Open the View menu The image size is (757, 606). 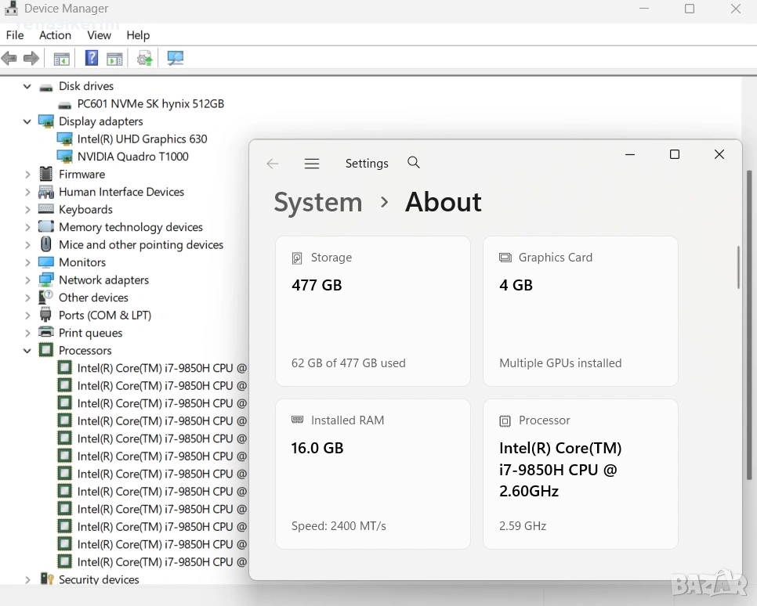click(99, 35)
